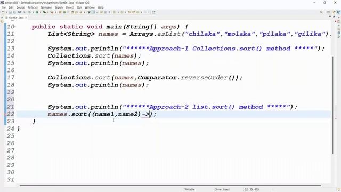The height and width of the screenshot is (192, 341).
Task: Click the Open Perspective icon
Action: point(329,12)
